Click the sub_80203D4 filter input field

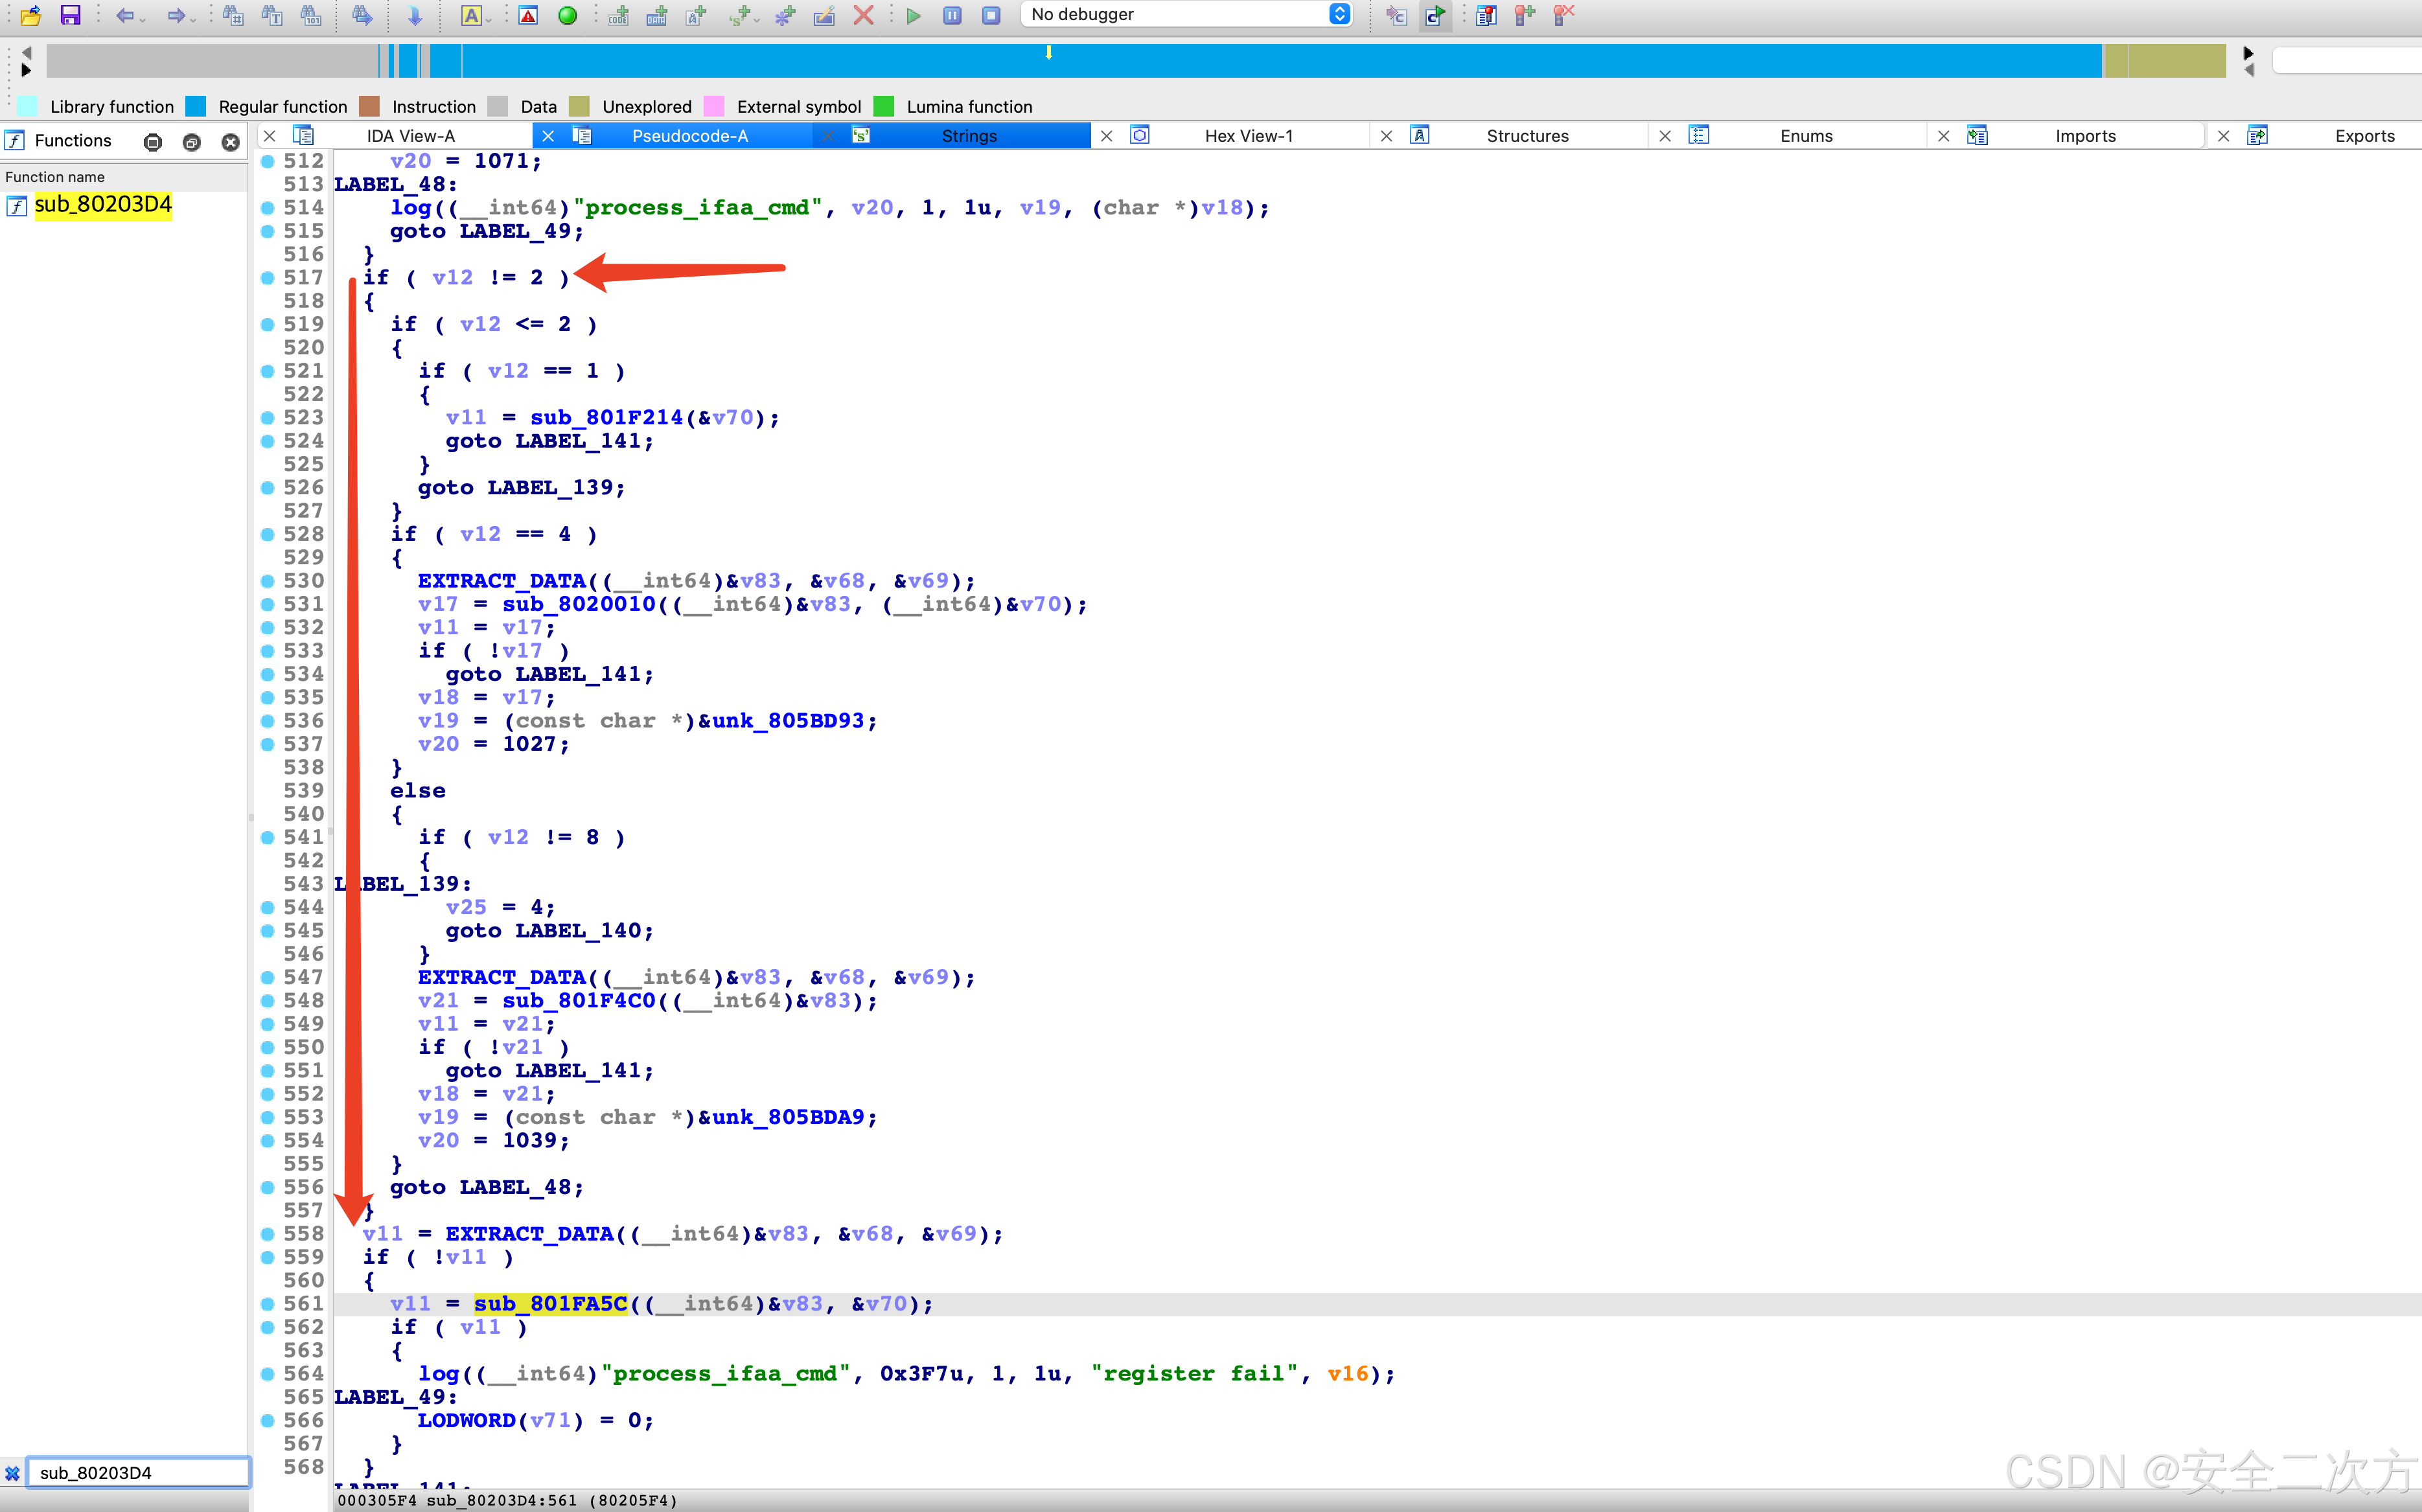pos(138,1472)
